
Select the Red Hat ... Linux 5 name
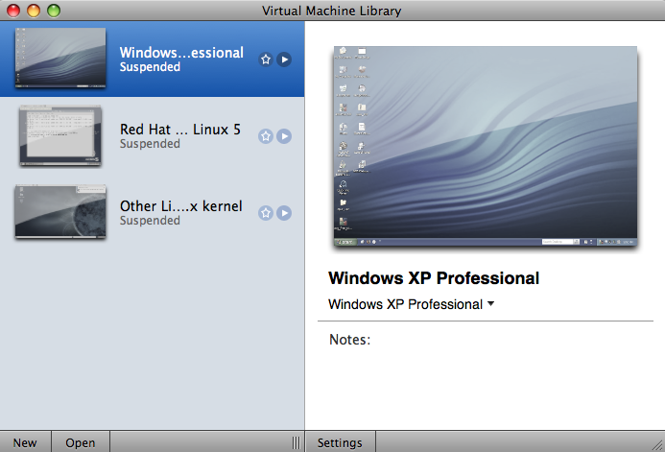[x=180, y=130]
